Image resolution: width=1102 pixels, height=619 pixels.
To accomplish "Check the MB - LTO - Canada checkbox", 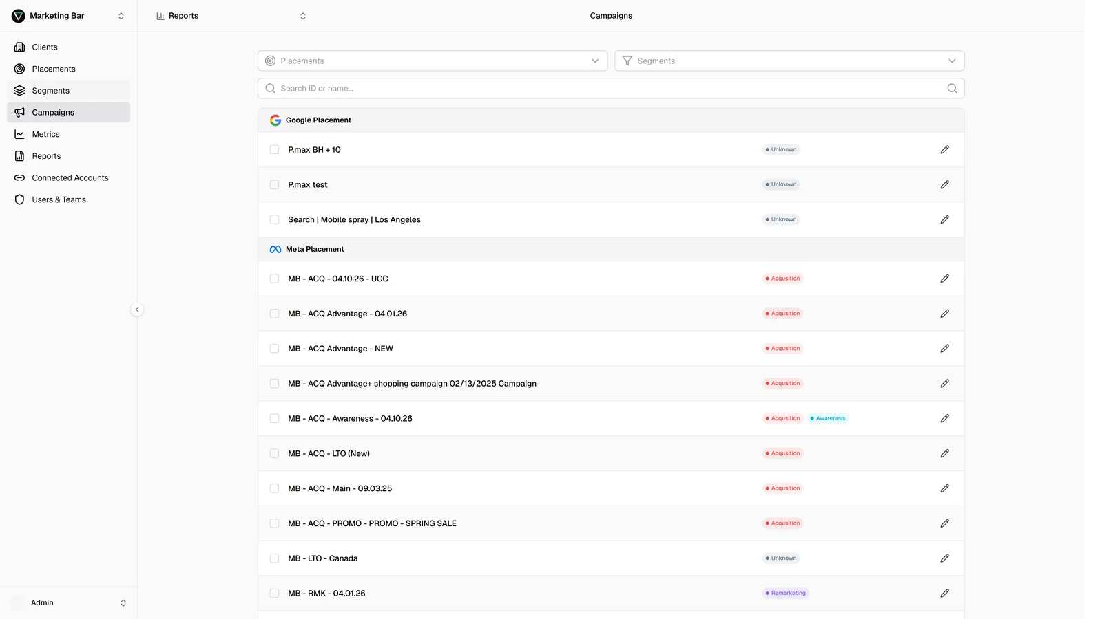I will 274,558.
